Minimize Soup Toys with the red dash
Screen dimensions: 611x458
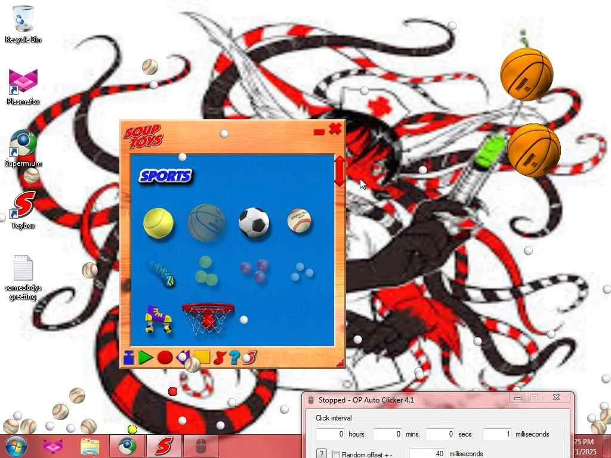319,132
